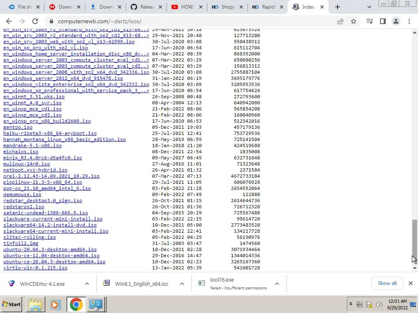Open the virtio-win-0.1.215.iso link
Screen dimensions: 418x313
coord(35,268)
